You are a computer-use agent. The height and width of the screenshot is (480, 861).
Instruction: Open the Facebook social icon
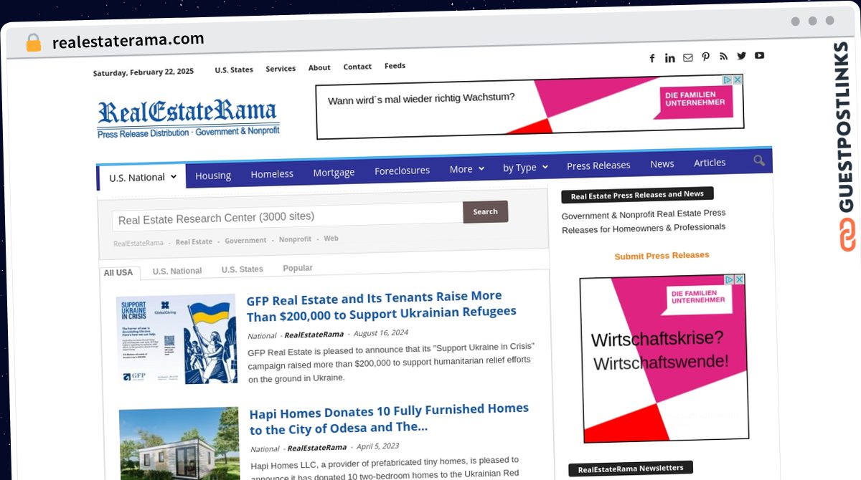coord(652,59)
